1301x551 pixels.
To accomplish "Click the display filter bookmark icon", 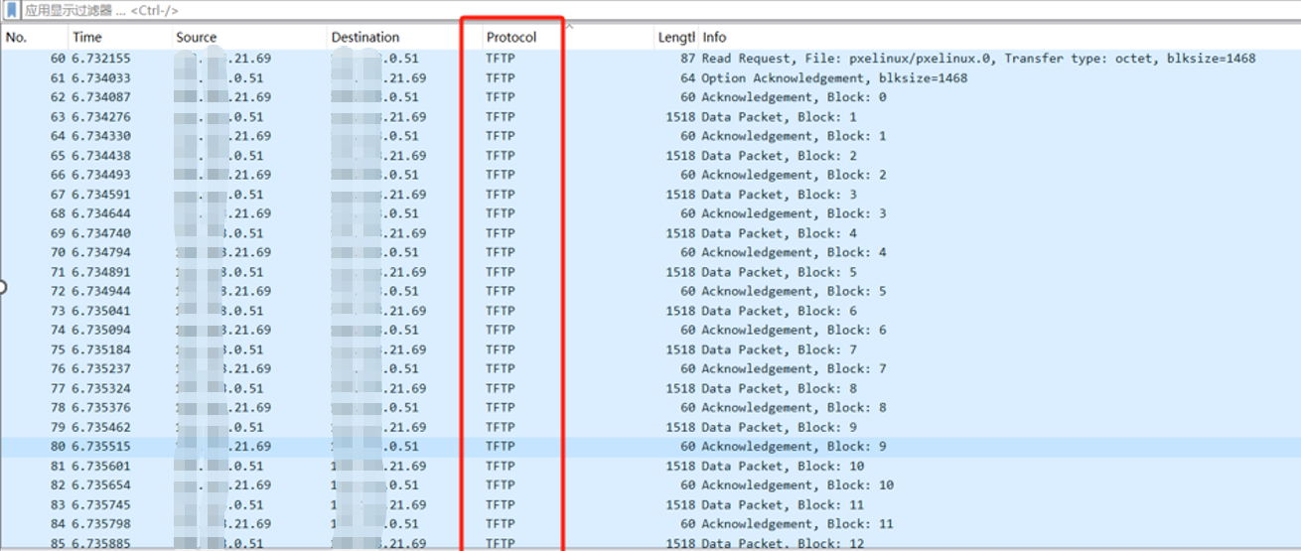I will tap(12, 10).
